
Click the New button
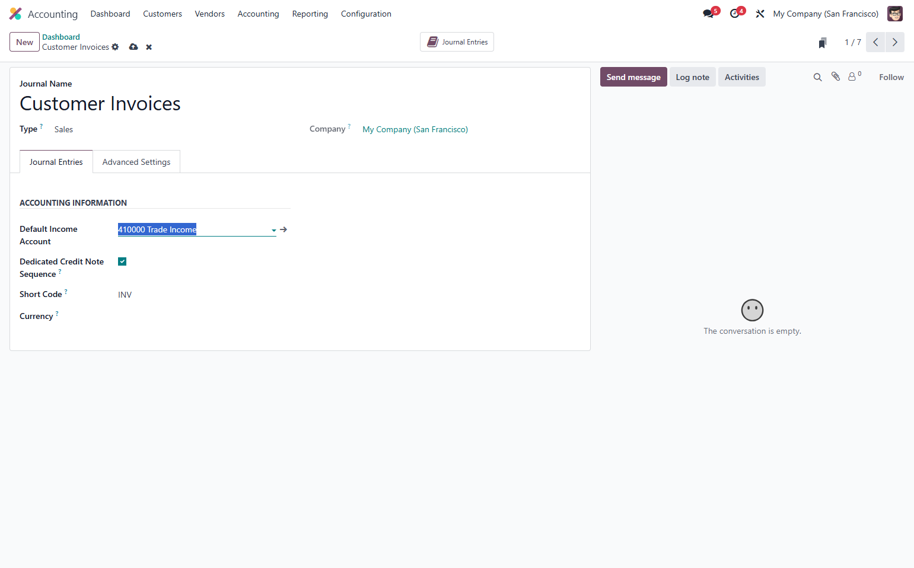[x=25, y=42]
